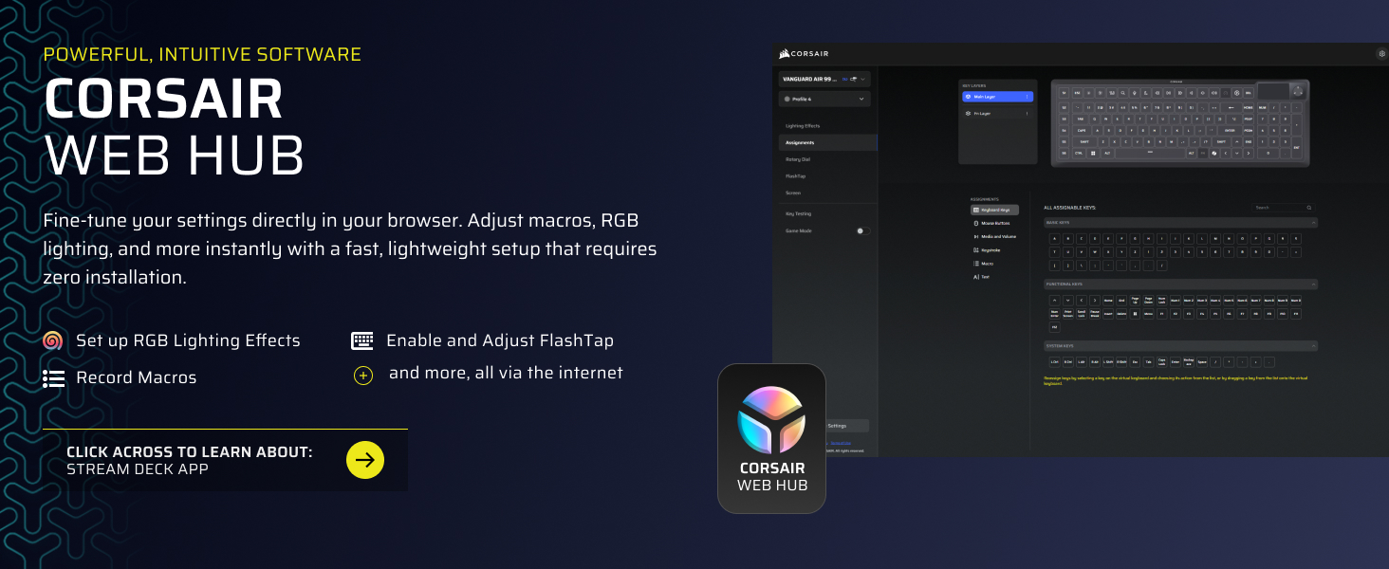1389x569 pixels.
Task: Click the Windows key on the virtual keyboard
Action: click(1093, 153)
